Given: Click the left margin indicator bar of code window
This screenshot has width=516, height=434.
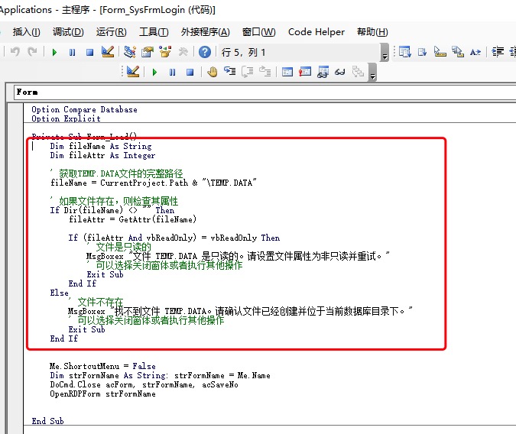Looking at the screenshot, I should pyautogui.click(x=15, y=268).
